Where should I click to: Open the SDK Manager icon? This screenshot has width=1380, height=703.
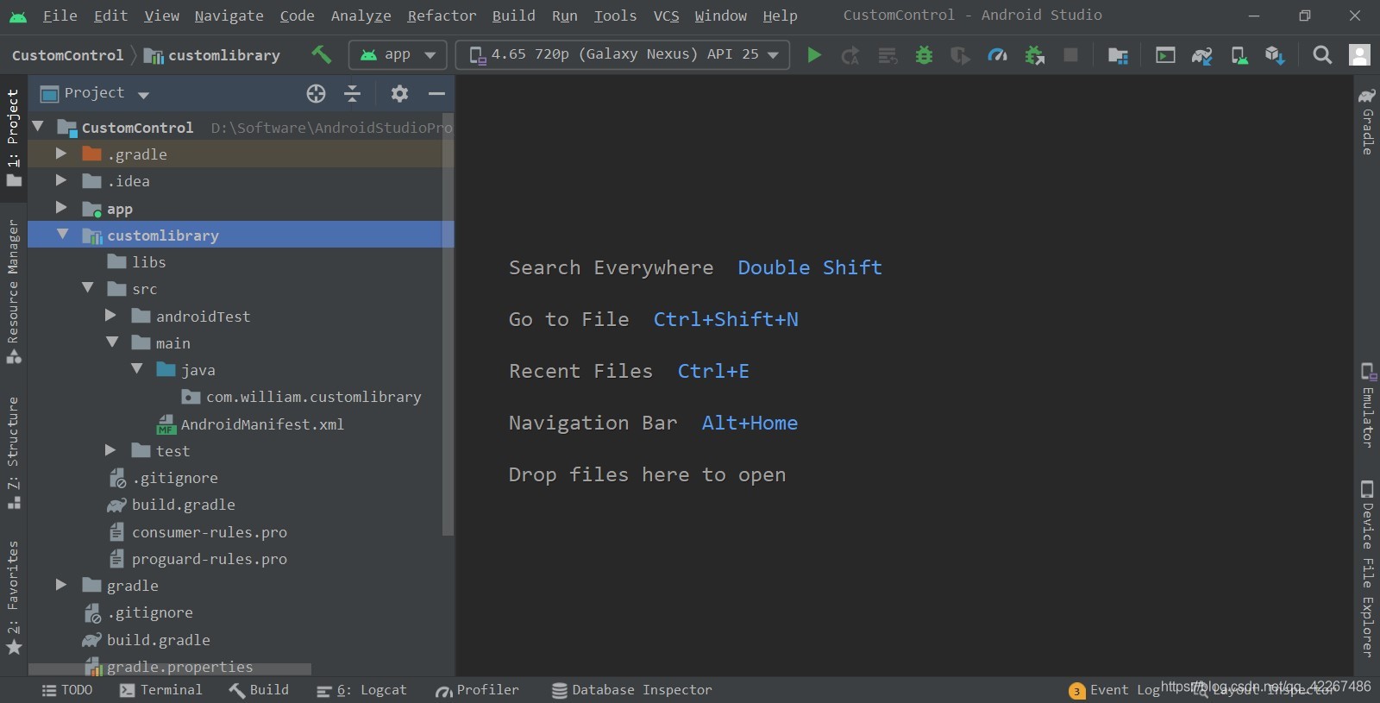pos(1275,55)
